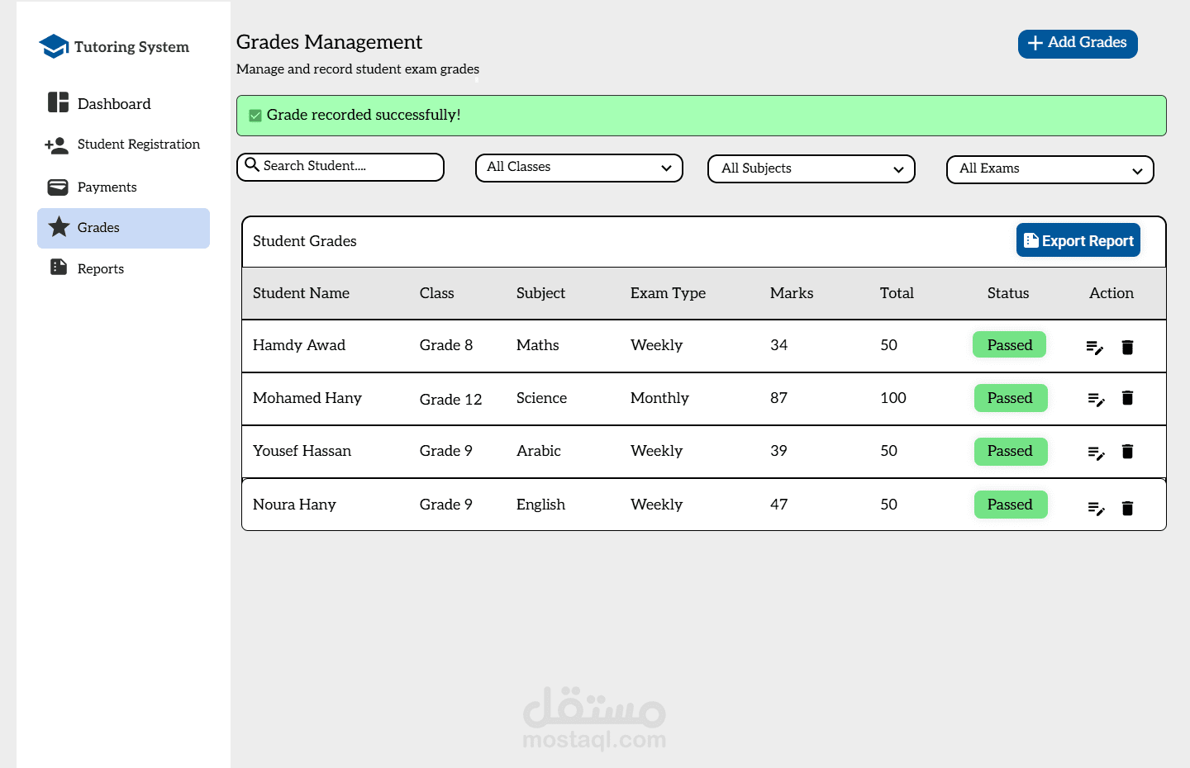Click Mohamed Hany's Passed status badge
Screen dimensions: 1190x768
coord(1011,397)
